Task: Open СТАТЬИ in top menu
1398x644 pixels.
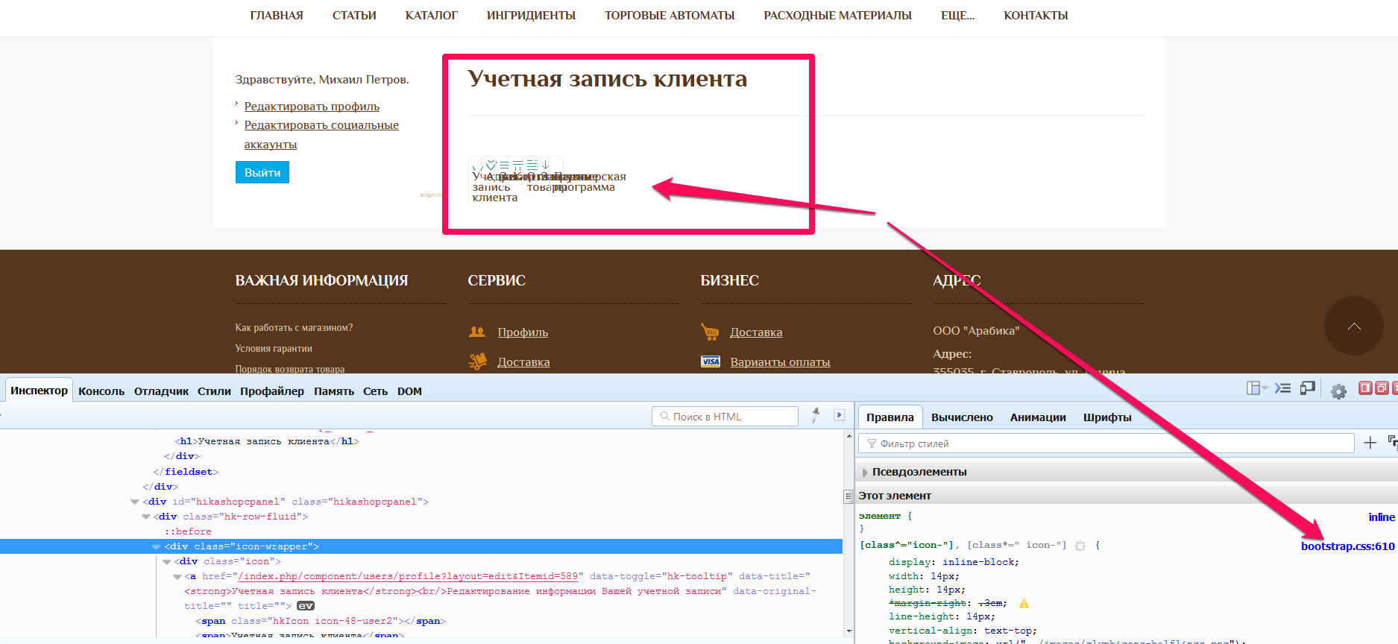Action: [354, 16]
